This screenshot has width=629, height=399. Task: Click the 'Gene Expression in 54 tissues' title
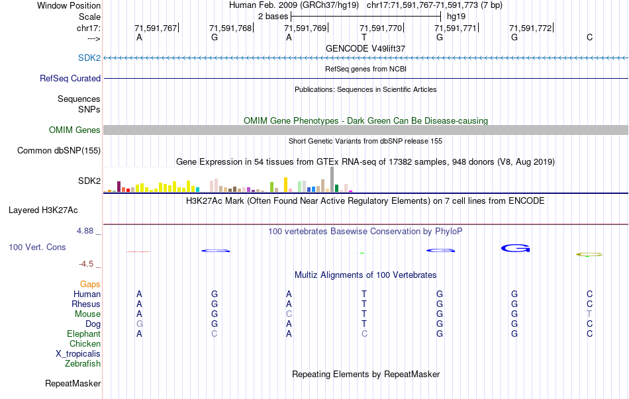365,162
